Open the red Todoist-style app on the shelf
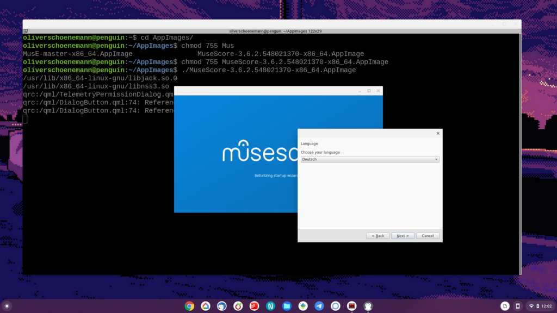 [x=255, y=306]
